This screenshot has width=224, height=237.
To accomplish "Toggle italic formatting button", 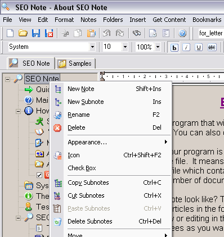I will [x=186, y=47].
